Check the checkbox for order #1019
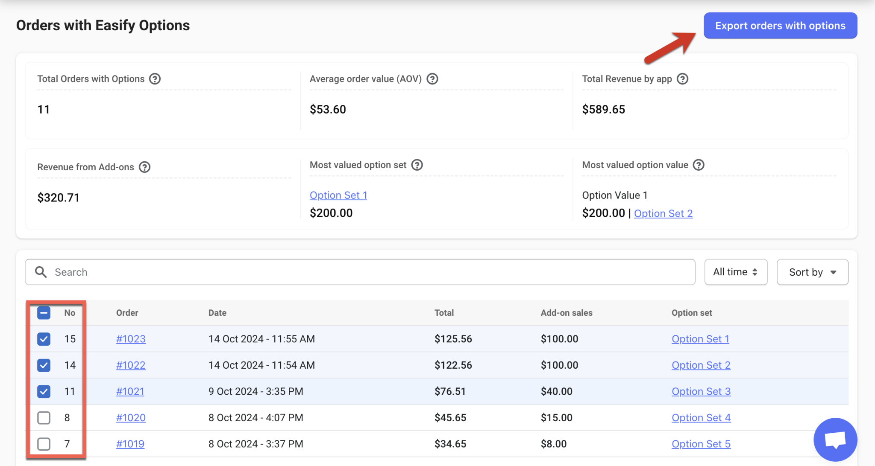Screen dimensions: 875x466 coord(43,444)
